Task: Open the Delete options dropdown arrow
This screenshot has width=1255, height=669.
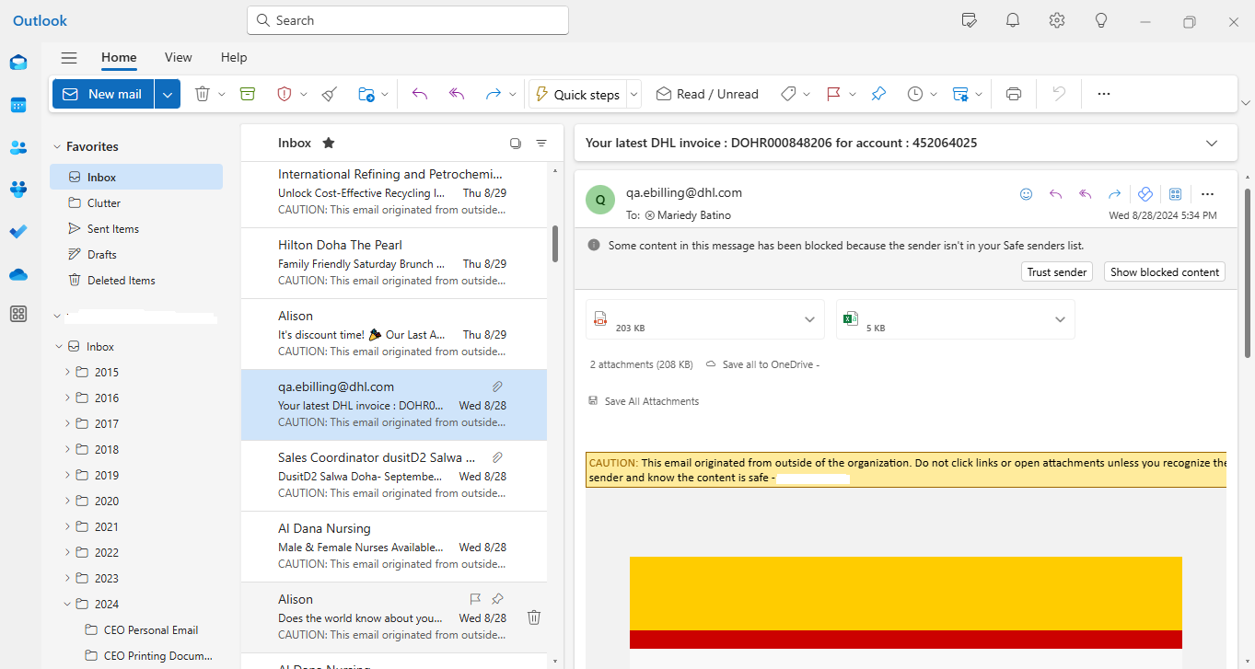Action: pyautogui.click(x=222, y=94)
